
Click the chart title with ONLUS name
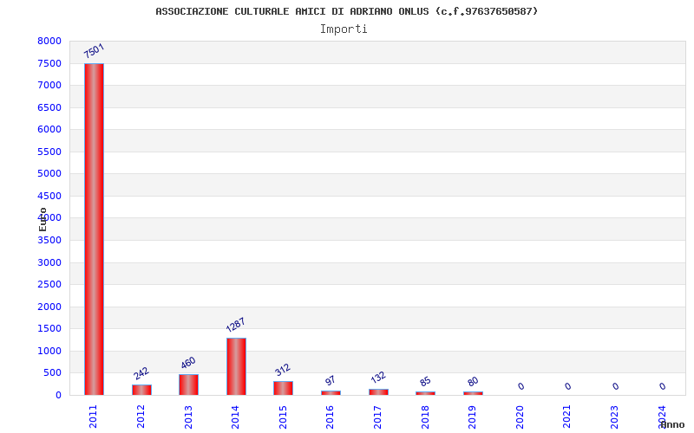coord(346,11)
